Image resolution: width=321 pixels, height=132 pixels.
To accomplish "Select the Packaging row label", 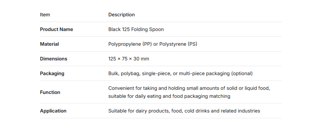I will pyautogui.click(x=52, y=74).
